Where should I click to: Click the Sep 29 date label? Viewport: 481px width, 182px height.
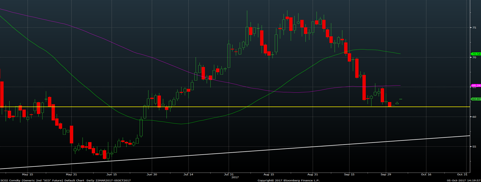point(386,175)
